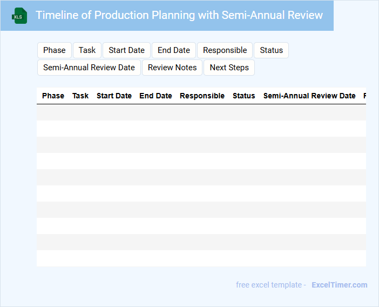Open the Review Notes tag

pos(172,68)
